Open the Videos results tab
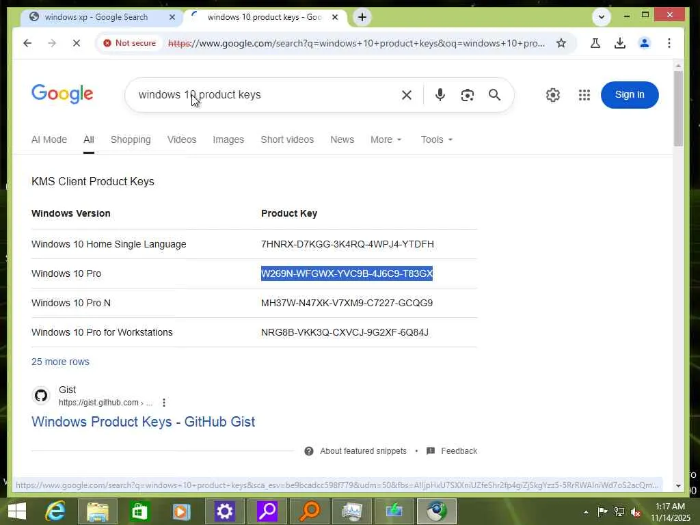The image size is (700, 525). [182, 139]
